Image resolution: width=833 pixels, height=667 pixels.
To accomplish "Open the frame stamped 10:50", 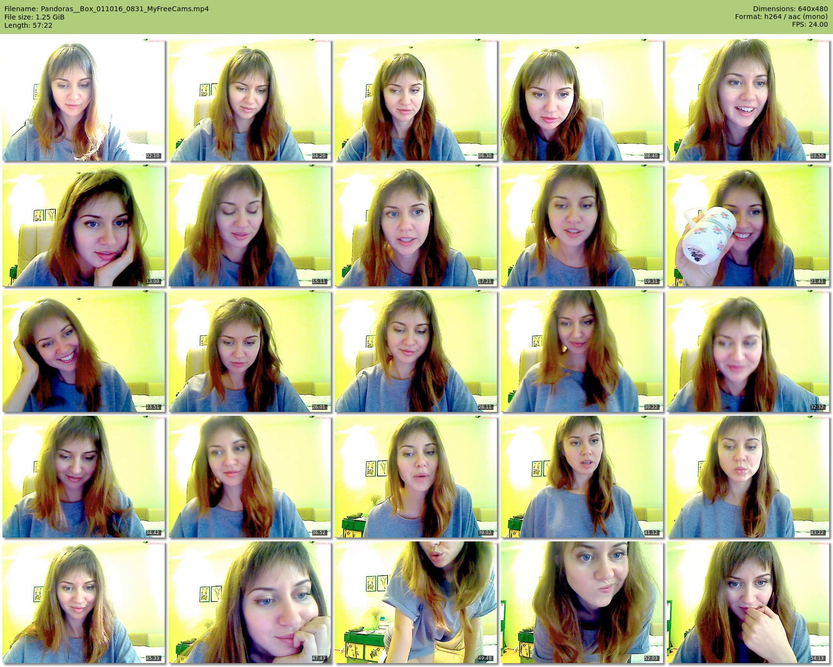I will [748, 100].
